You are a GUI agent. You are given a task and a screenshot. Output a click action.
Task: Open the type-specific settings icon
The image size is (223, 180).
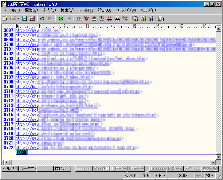point(135,18)
